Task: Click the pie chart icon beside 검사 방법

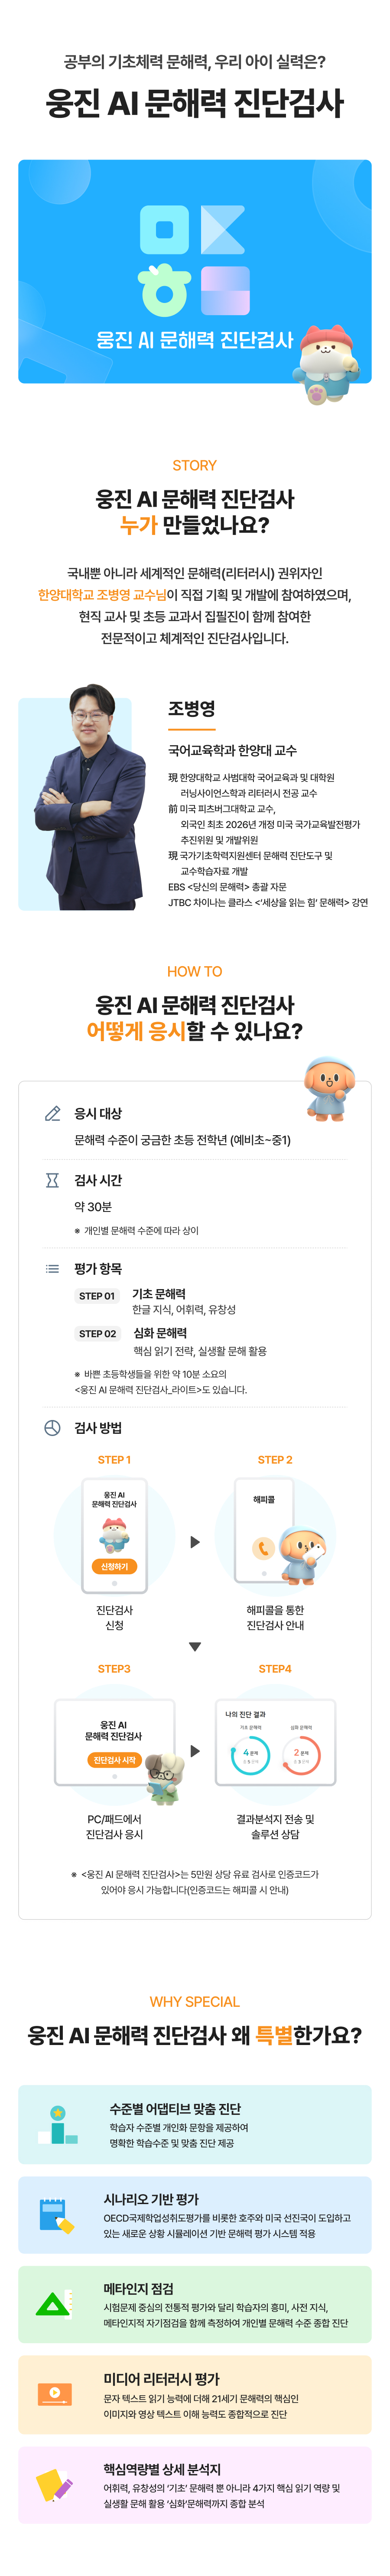Action: click(x=53, y=1427)
